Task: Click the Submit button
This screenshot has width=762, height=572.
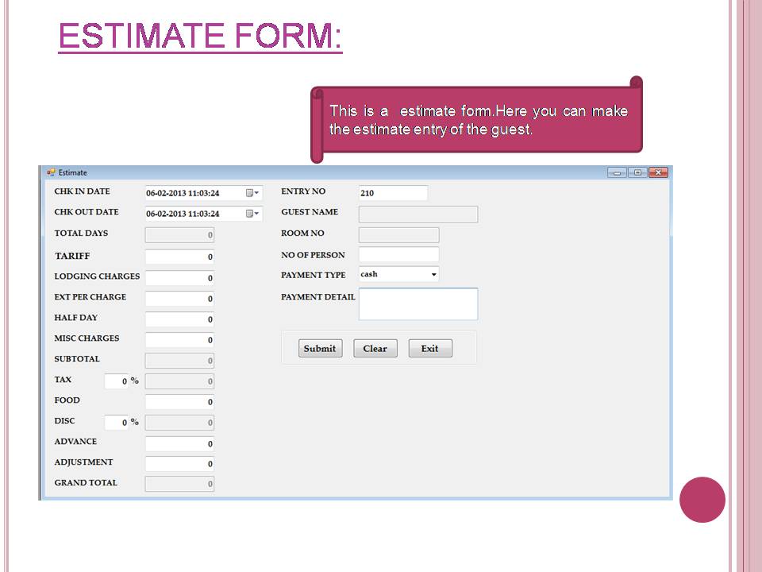Action: tap(320, 348)
